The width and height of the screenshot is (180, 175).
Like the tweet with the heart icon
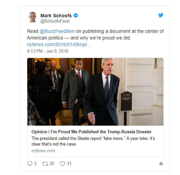click(62, 164)
